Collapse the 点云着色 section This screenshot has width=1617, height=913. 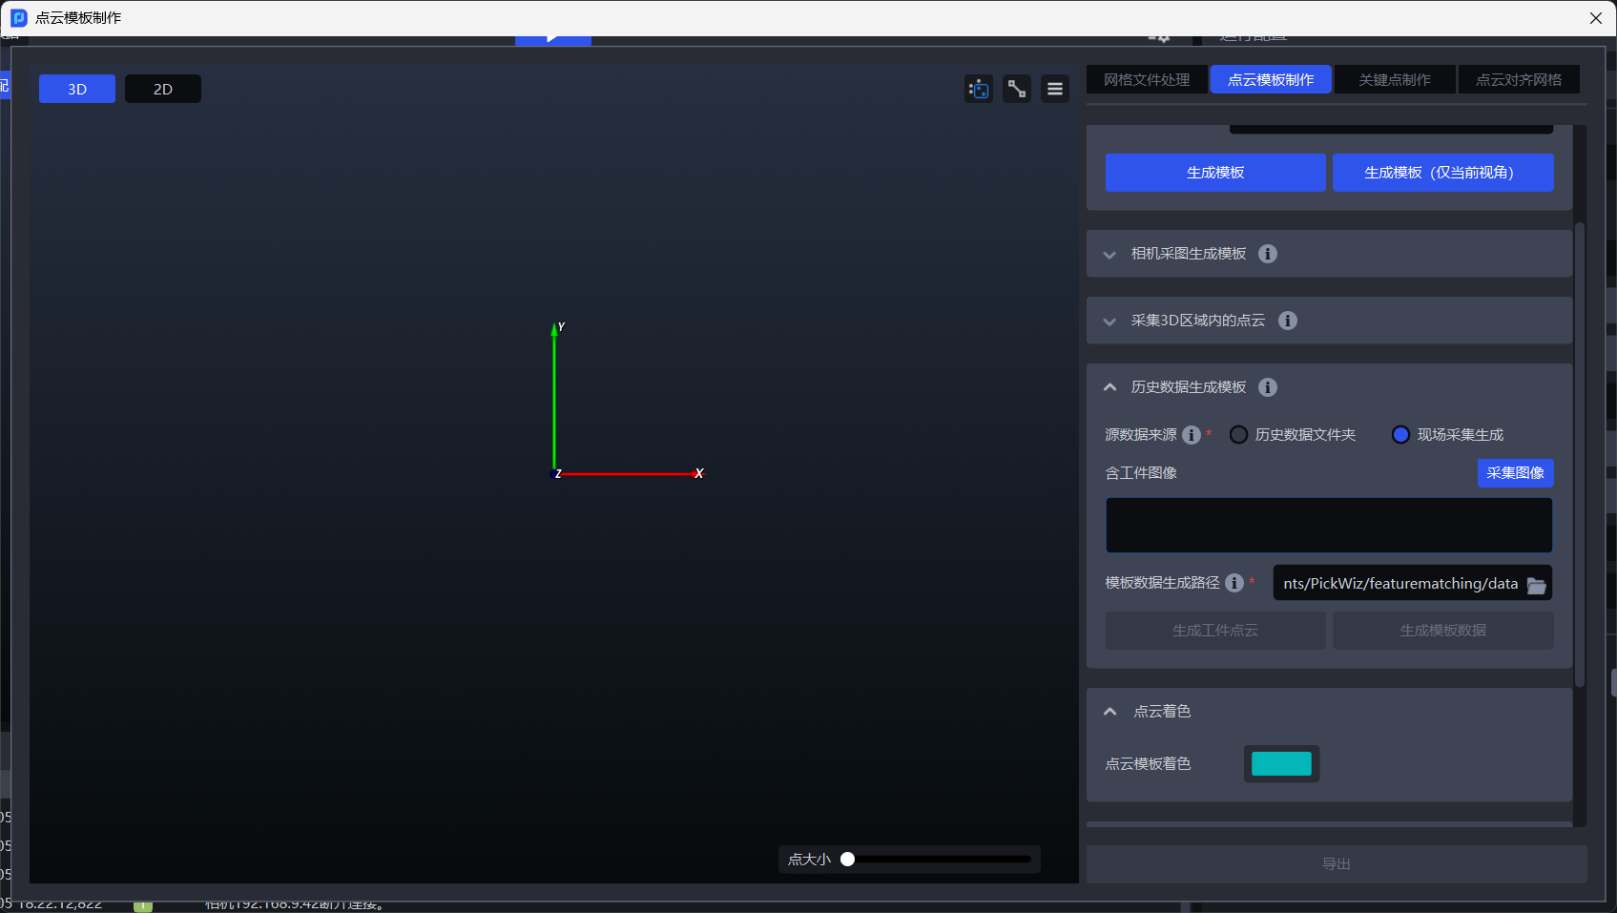[x=1110, y=712]
